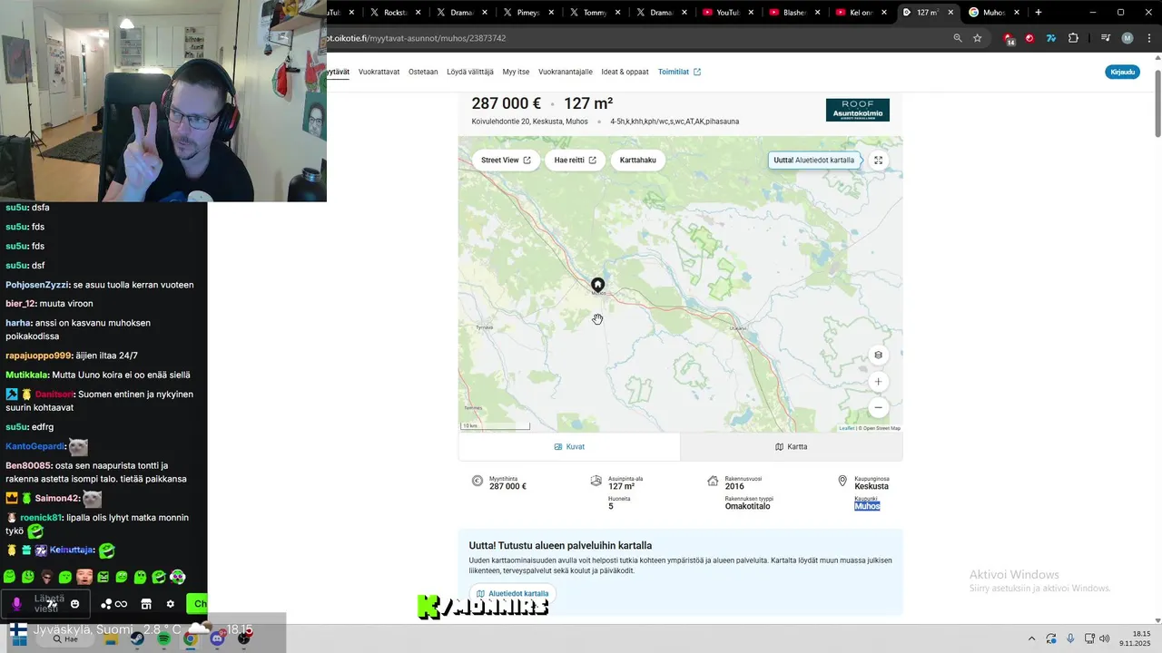Click the Hae reitti route button

point(575,161)
